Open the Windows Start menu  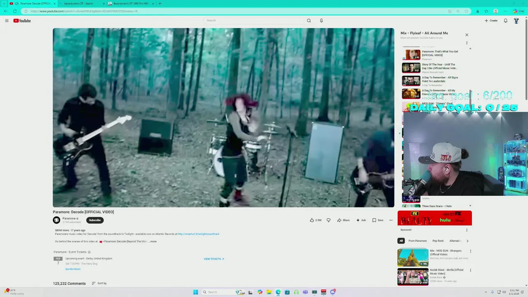[196, 292]
